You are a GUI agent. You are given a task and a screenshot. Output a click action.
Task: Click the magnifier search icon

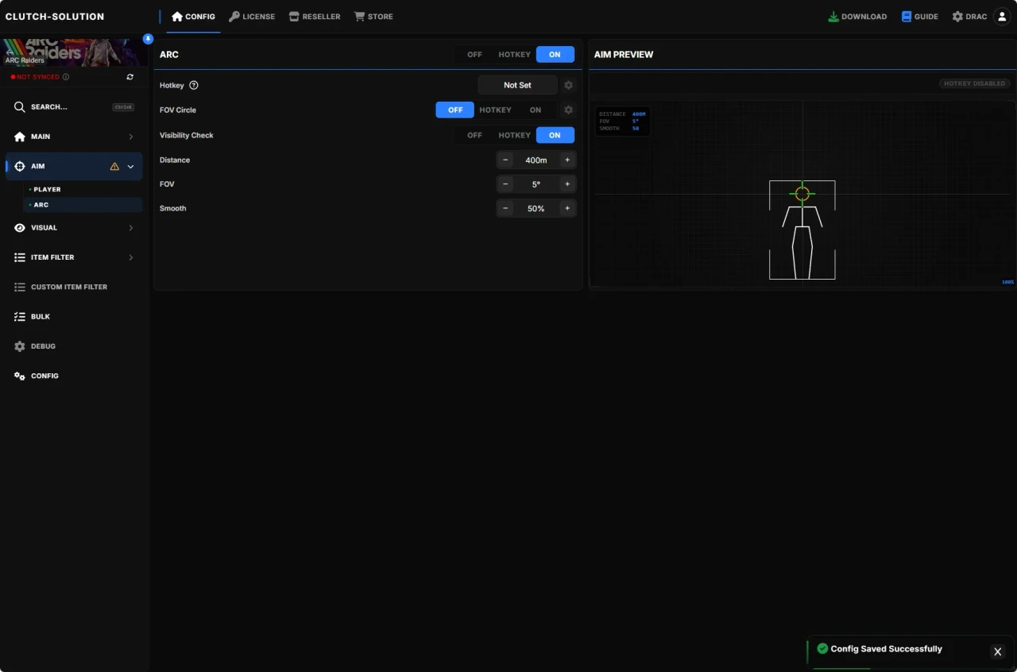[20, 107]
